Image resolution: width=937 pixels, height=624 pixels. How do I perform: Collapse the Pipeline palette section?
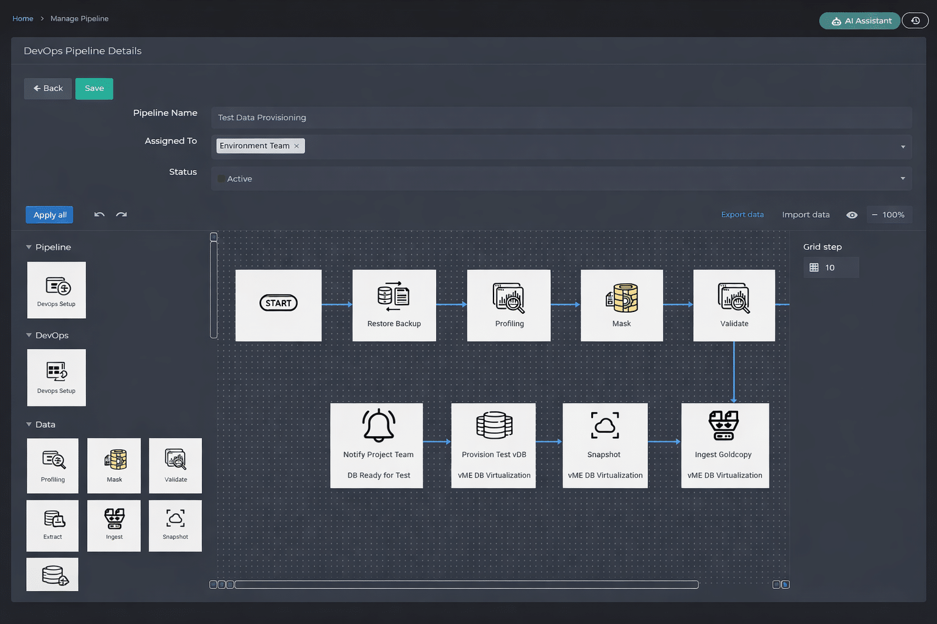(29, 247)
